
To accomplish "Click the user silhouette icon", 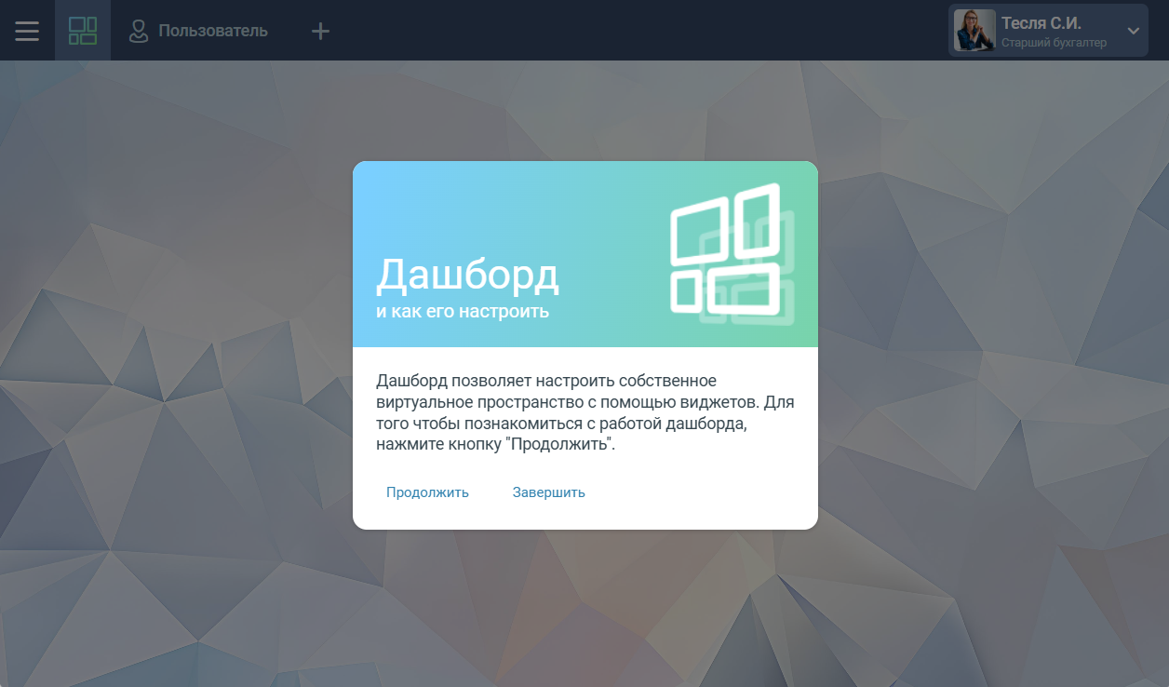I will click(x=139, y=31).
